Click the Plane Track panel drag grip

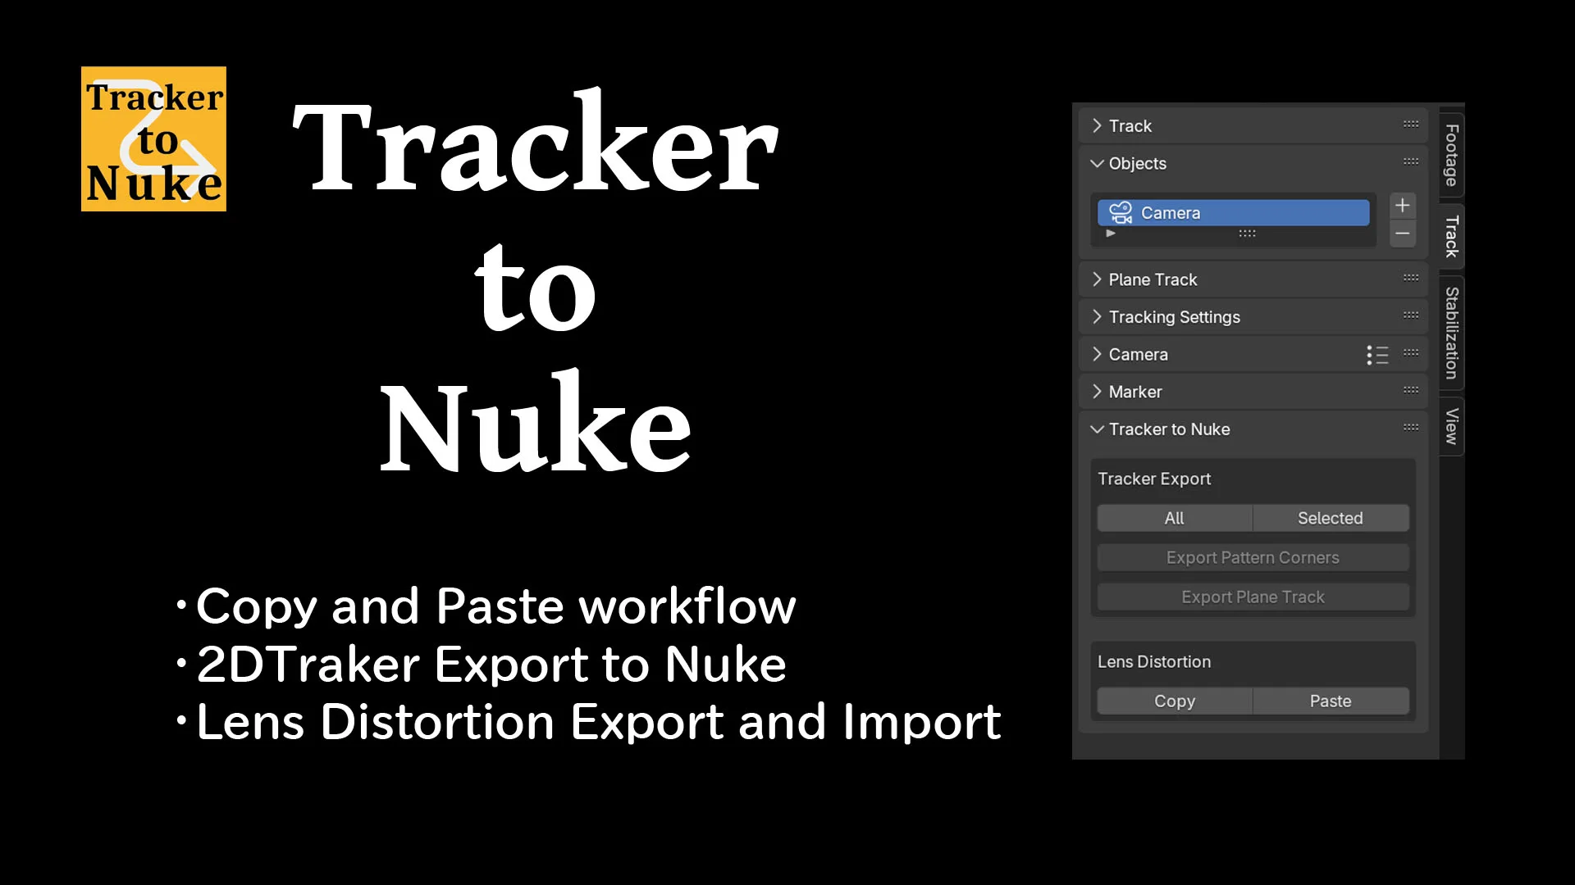tap(1411, 278)
